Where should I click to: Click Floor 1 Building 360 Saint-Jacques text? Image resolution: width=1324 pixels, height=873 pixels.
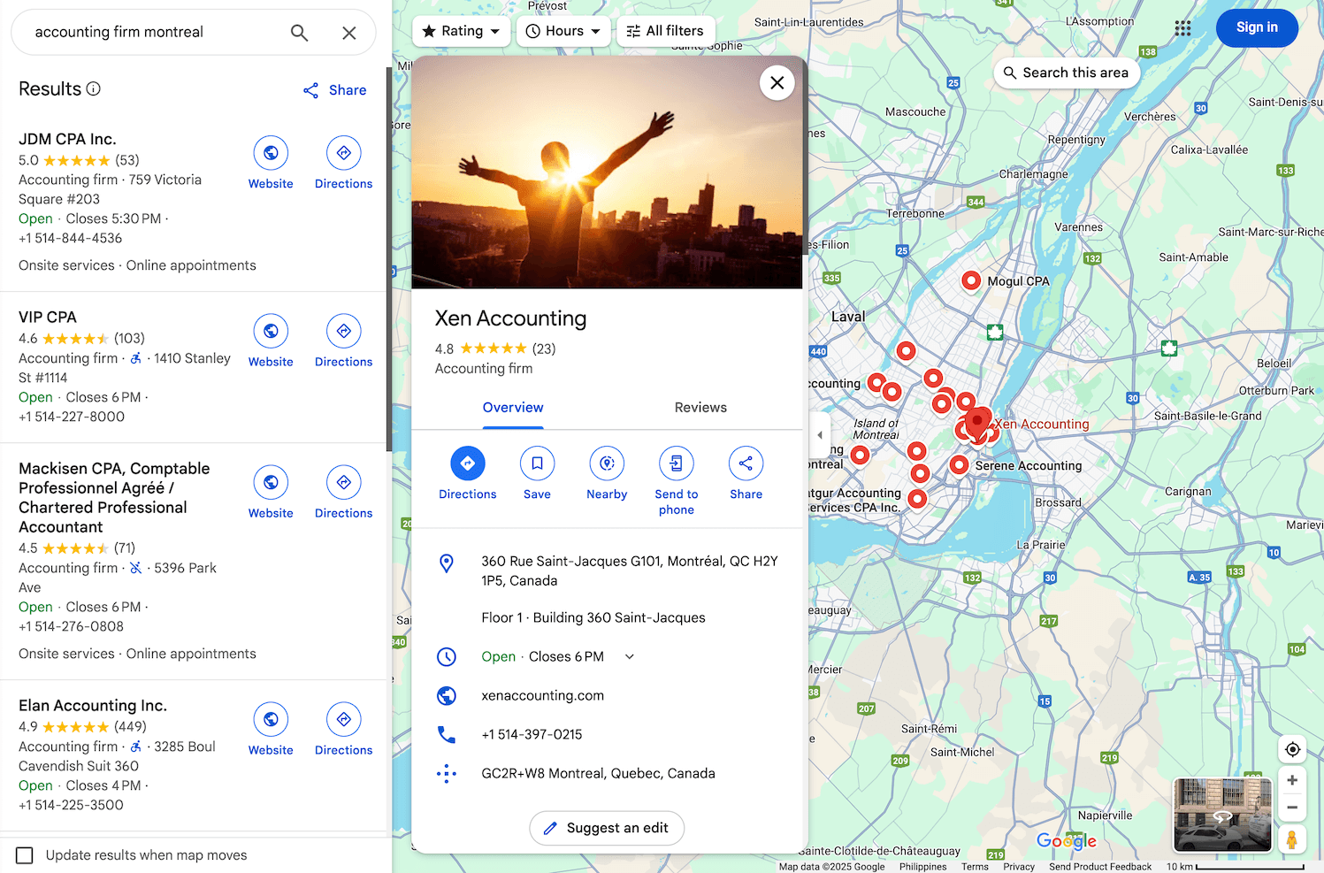click(593, 618)
